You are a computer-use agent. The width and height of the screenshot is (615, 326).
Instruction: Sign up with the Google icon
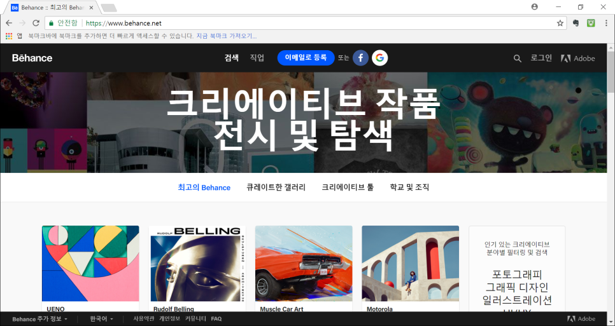[379, 58]
